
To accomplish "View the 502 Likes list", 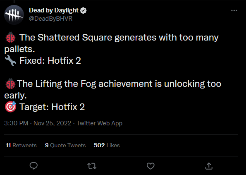I will point(107,145).
